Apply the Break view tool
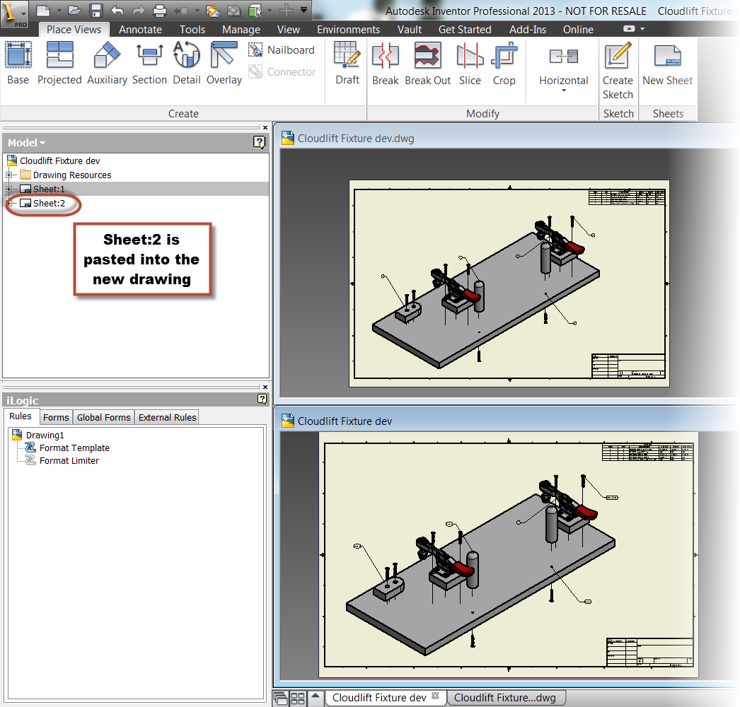Viewport: 740px width, 707px height. click(x=385, y=64)
